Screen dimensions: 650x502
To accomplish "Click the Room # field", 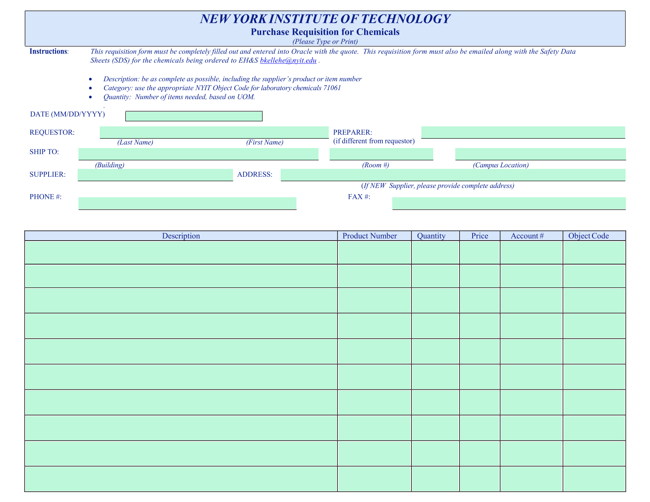I will coord(382,154).
